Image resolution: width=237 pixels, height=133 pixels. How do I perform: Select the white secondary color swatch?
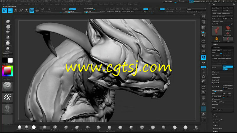tap(10, 60)
